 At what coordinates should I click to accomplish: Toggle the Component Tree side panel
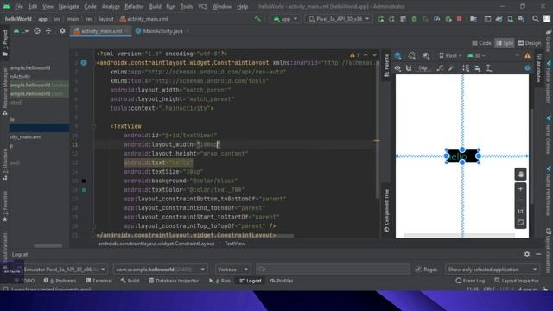(386, 211)
